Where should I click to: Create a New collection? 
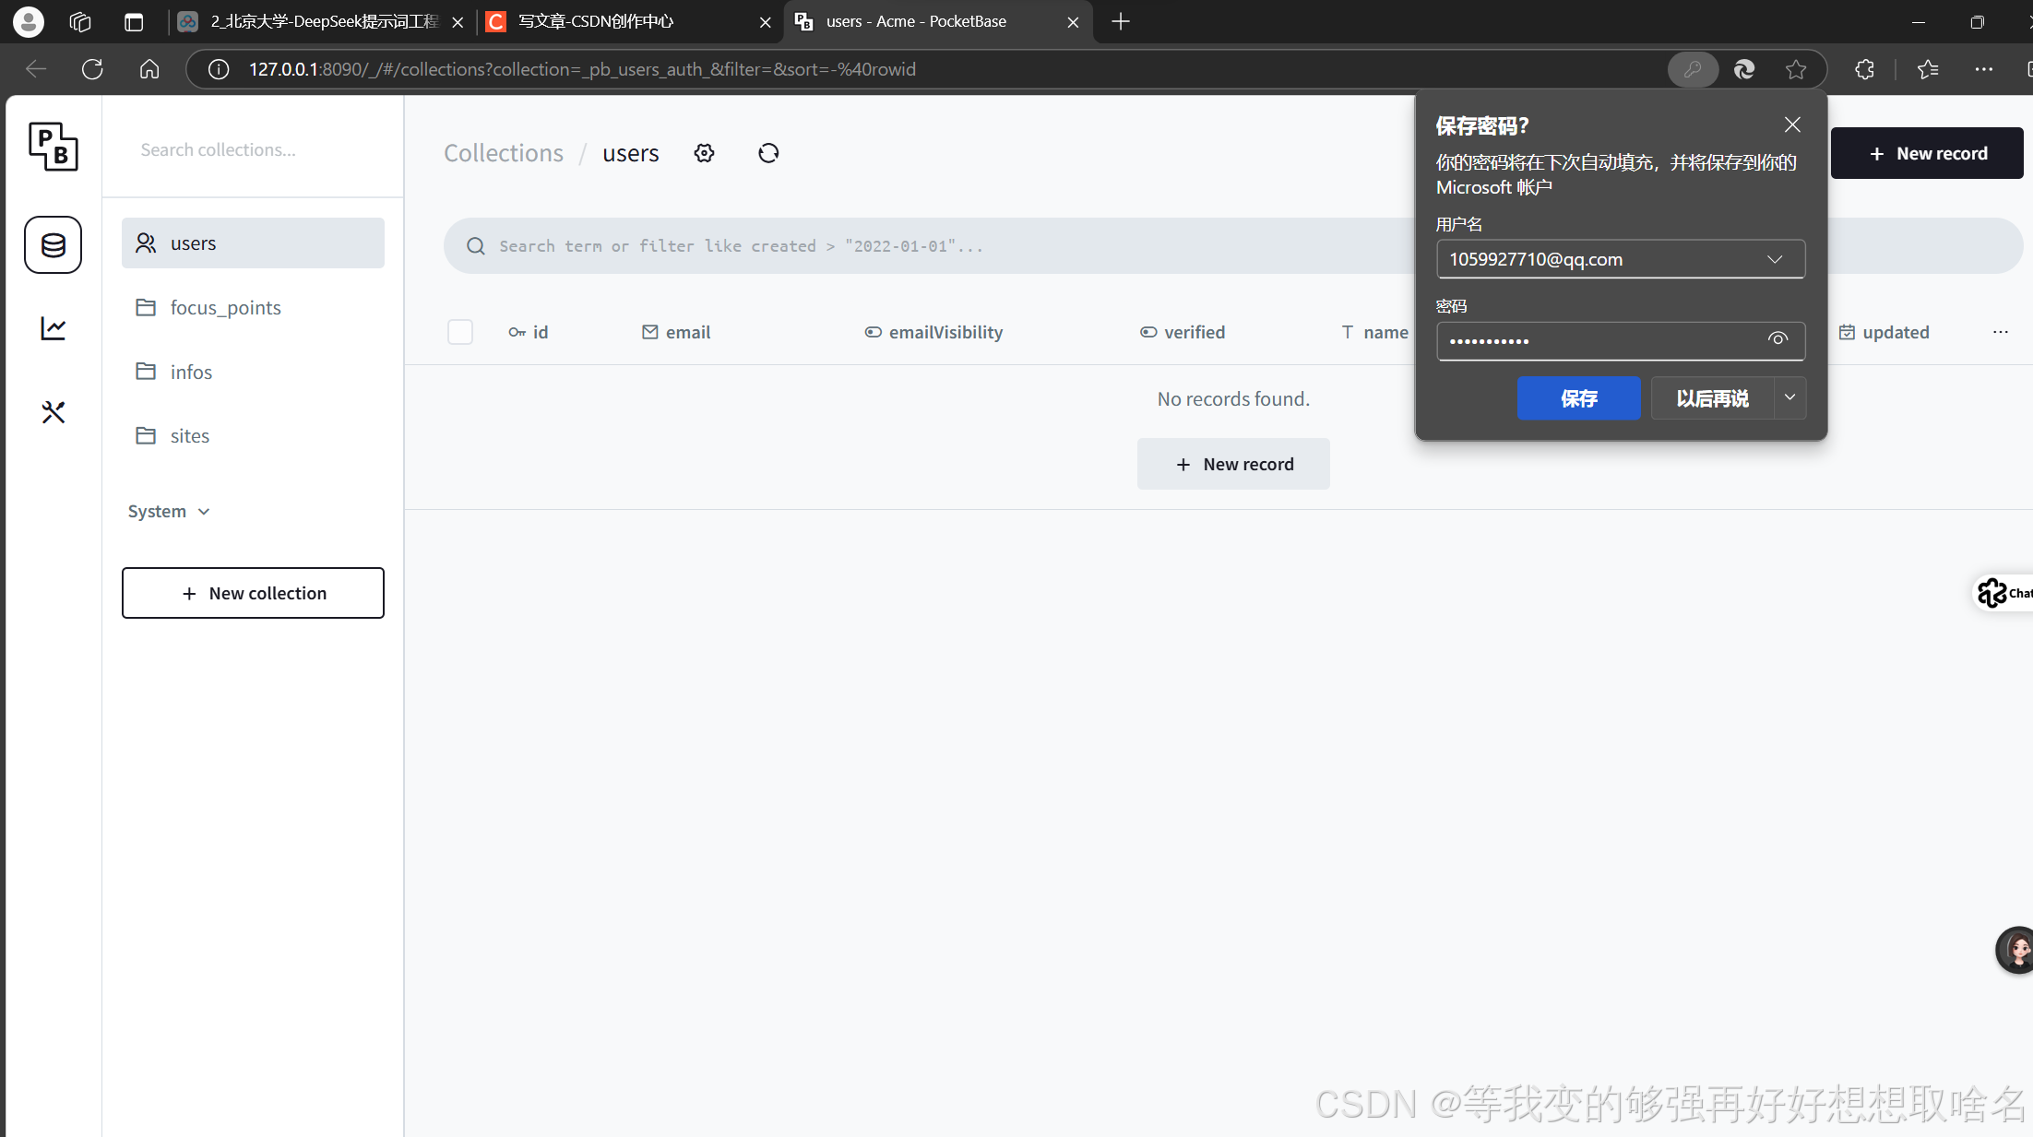[x=253, y=592]
